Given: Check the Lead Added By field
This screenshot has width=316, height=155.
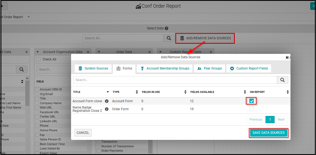Looking at the screenshot, I should pyautogui.click(x=37, y=148).
